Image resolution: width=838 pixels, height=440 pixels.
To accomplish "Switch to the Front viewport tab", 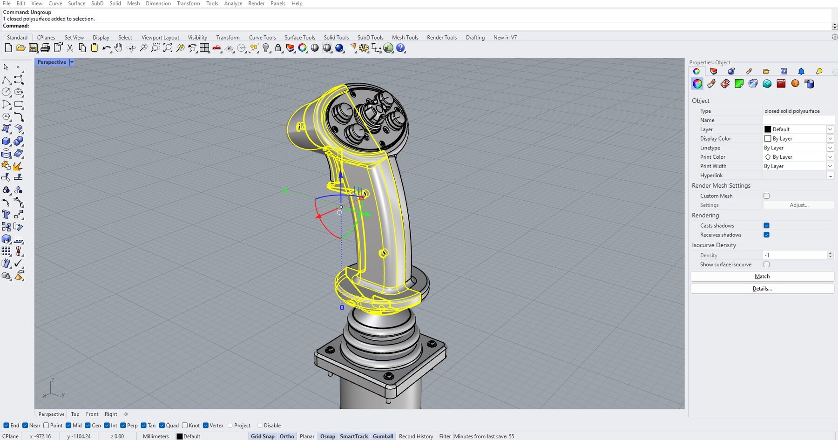I will click(x=92, y=414).
